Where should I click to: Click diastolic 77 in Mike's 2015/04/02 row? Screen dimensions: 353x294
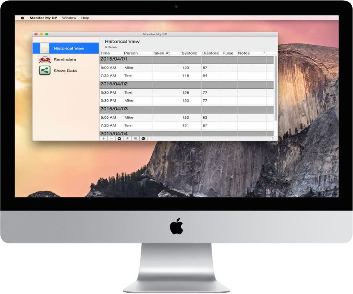pos(205,101)
